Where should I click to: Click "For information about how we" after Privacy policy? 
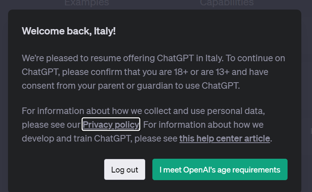point(203,125)
